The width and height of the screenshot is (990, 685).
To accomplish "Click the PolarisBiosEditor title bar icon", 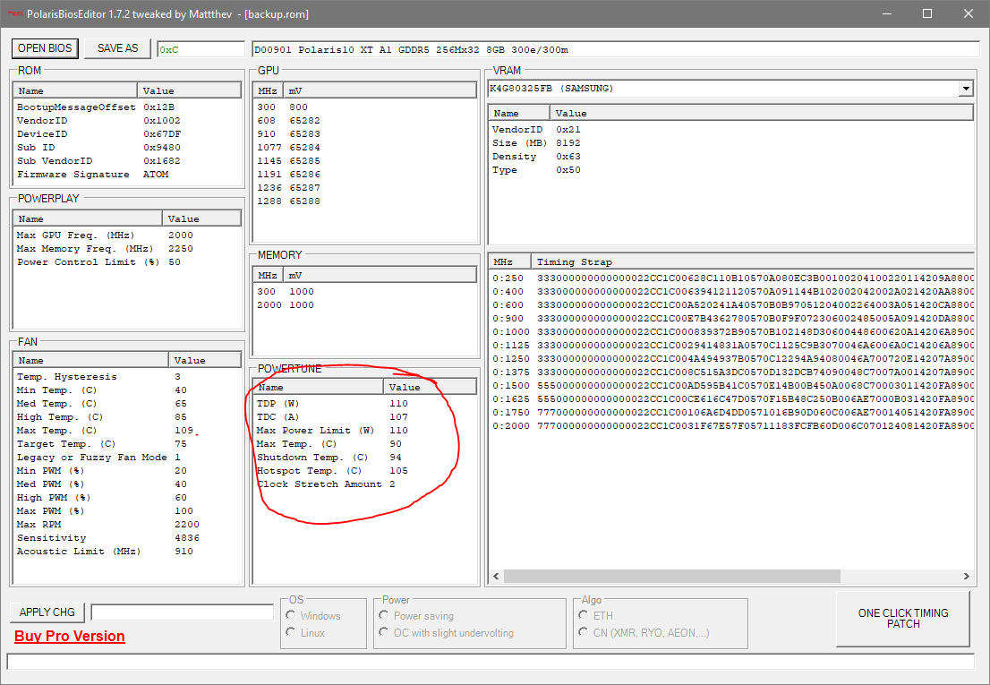I will pos(14,14).
